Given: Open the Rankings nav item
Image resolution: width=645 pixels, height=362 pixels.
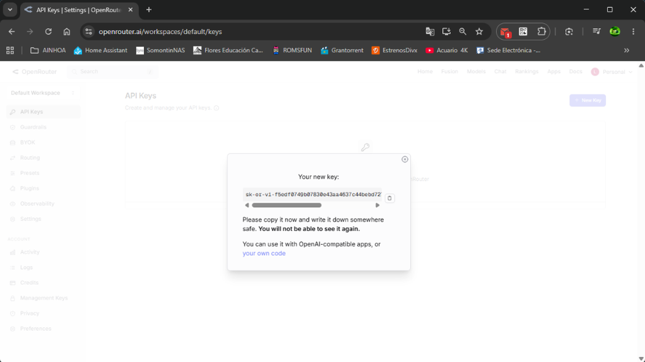Looking at the screenshot, I should pos(527,72).
